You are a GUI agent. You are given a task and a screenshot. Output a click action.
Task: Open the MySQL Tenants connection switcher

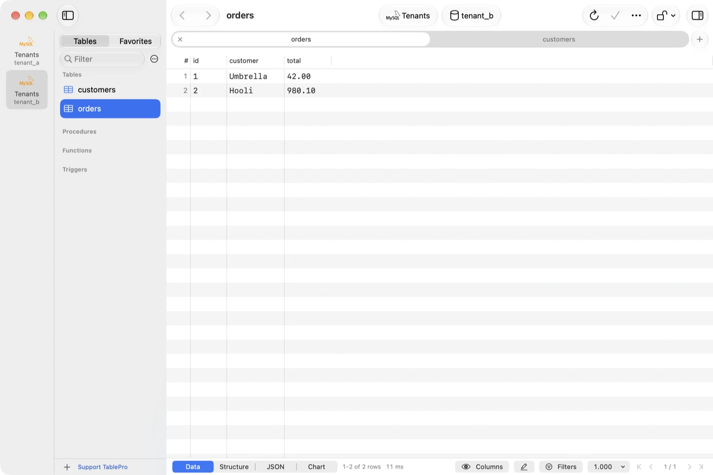point(408,16)
